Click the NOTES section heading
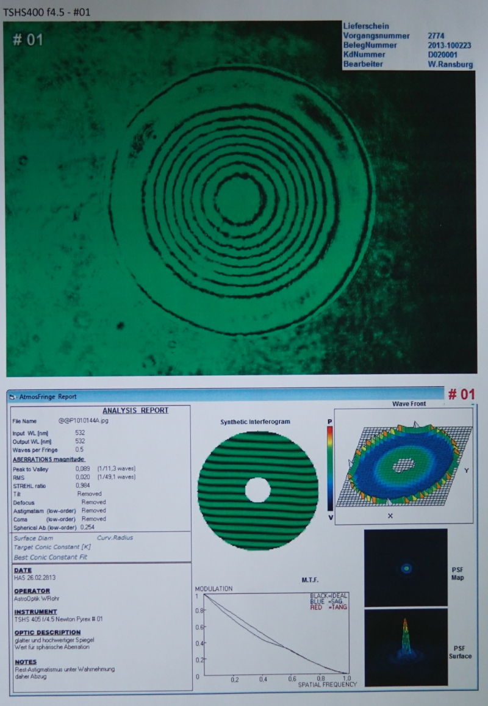The width and height of the screenshot is (488, 706). coord(26,662)
